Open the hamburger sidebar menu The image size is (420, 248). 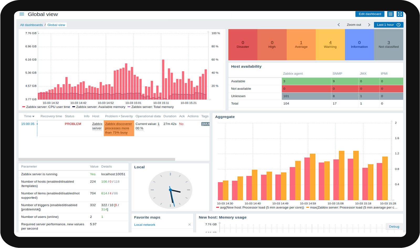[x=22, y=14]
